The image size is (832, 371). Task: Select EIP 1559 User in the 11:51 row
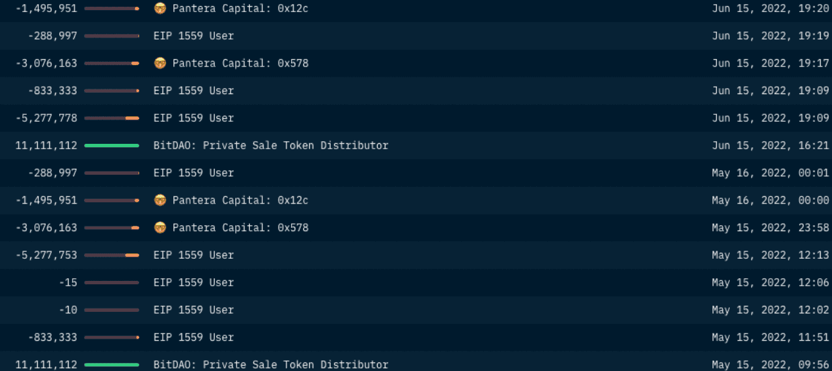194,337
